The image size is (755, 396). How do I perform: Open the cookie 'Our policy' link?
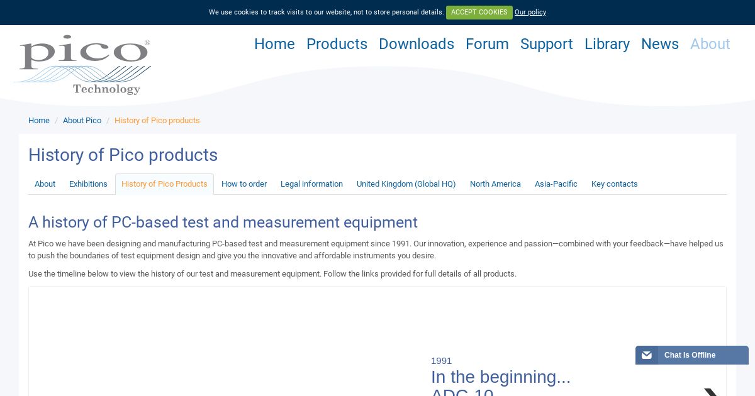click(x=530, y=13)
